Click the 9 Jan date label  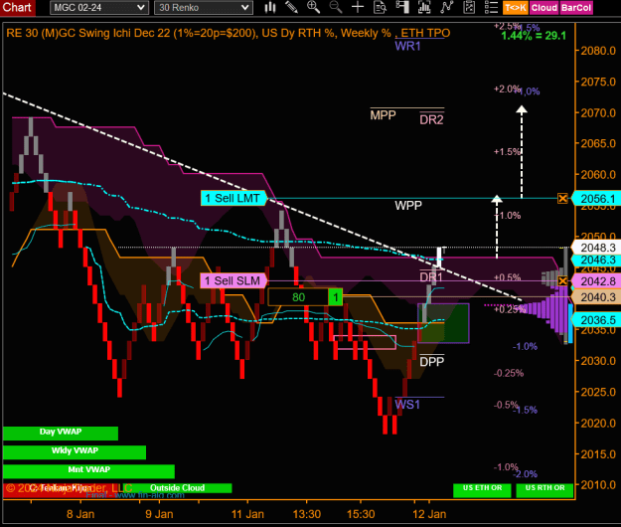(159, 514)
